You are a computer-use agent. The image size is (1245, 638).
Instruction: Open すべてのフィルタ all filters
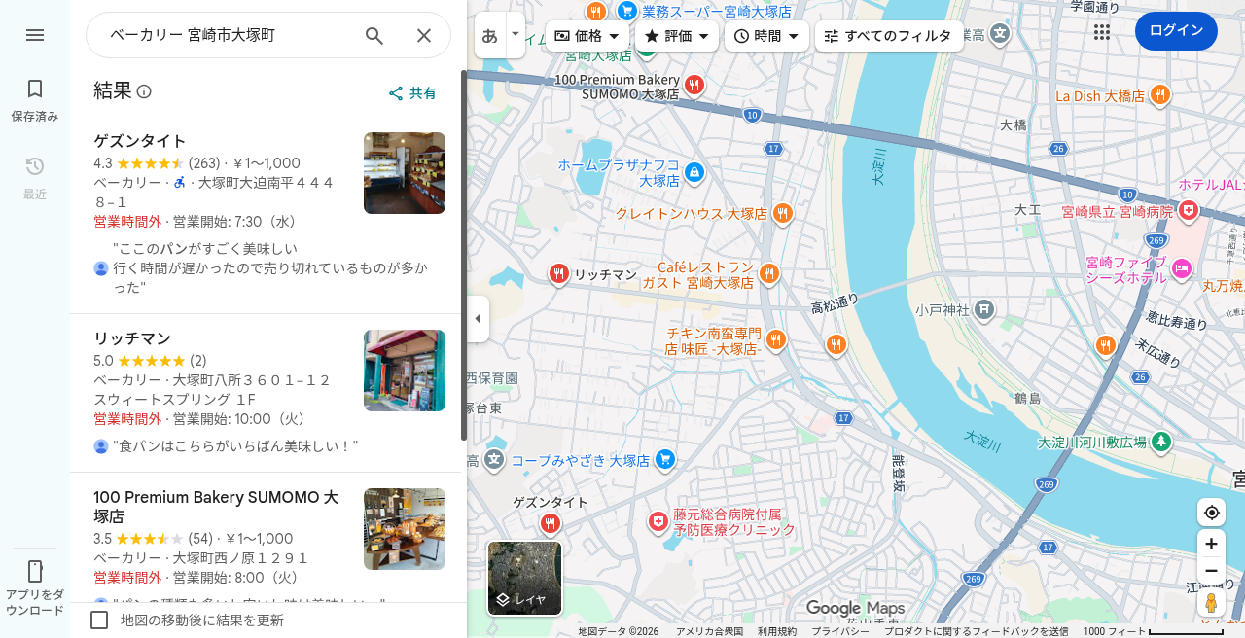click(889, 36)
